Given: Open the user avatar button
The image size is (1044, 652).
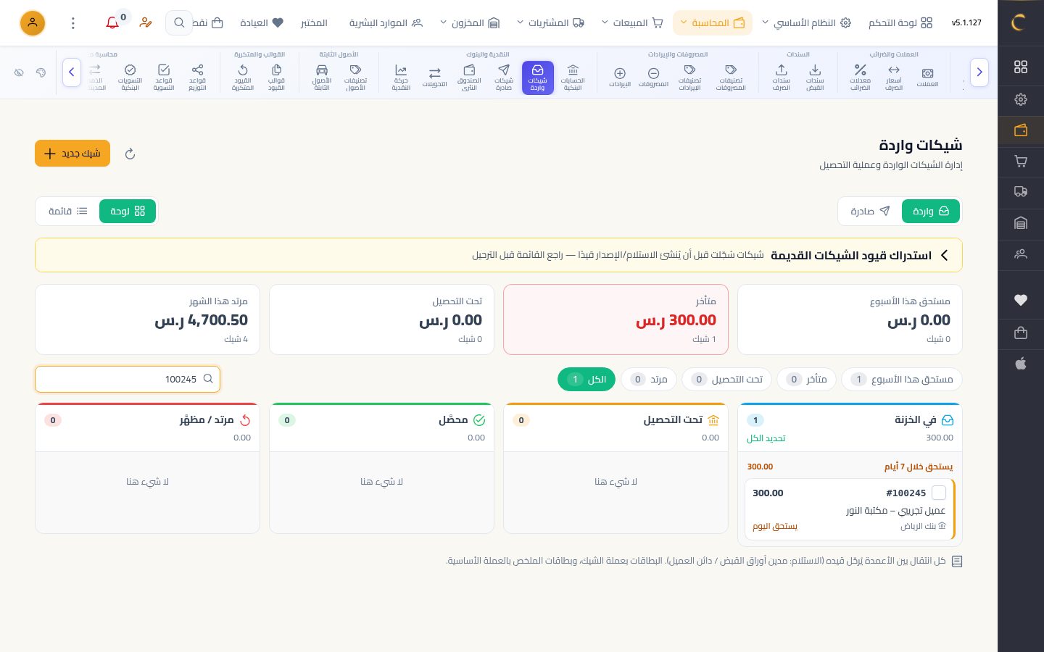Looking at the screenshot, I should pyautogui.click(x=33, y=23).
